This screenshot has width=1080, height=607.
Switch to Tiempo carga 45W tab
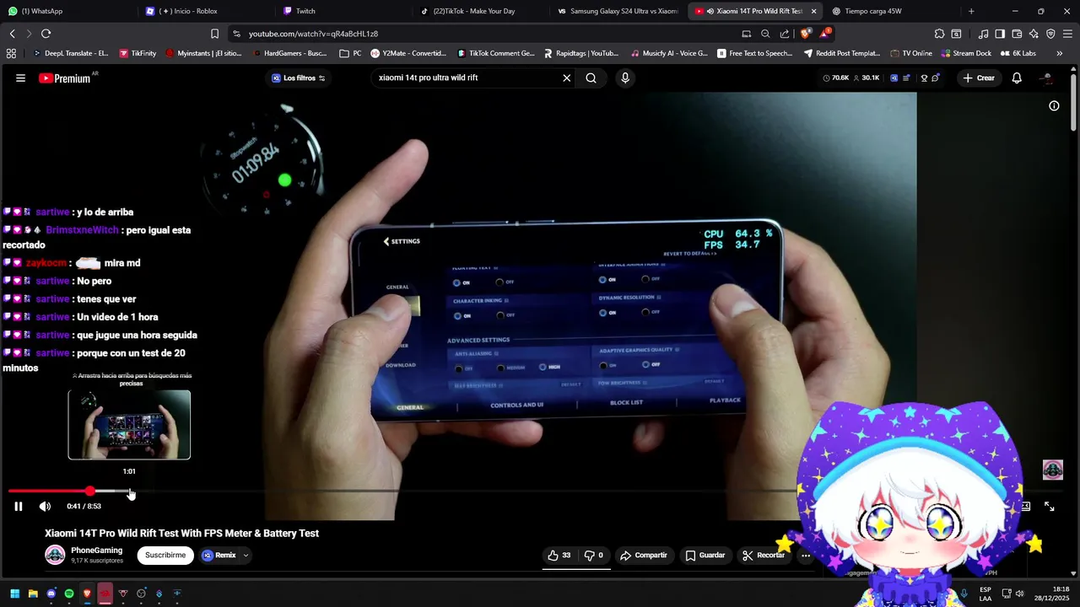tap(892, 11)
